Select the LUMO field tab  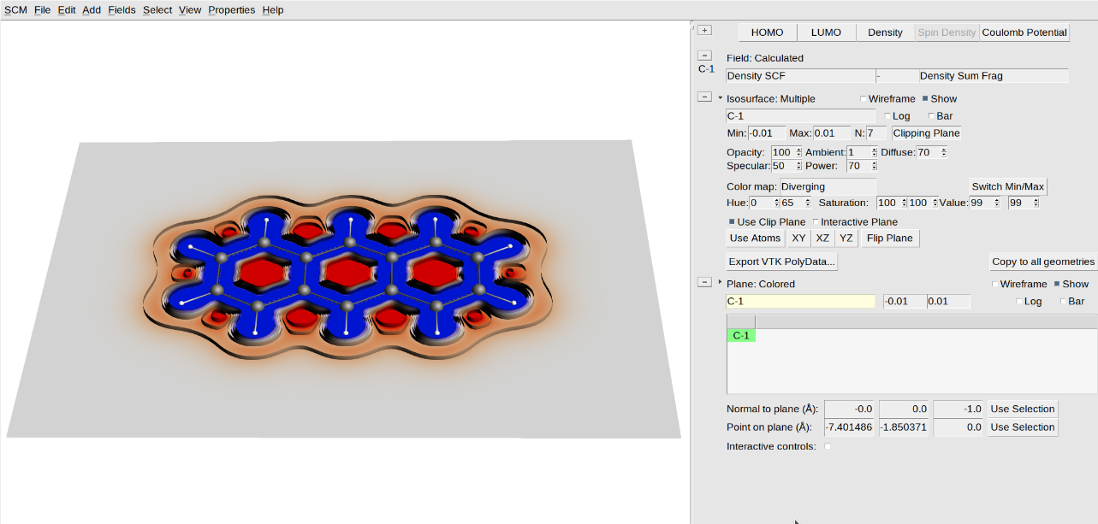825,32
